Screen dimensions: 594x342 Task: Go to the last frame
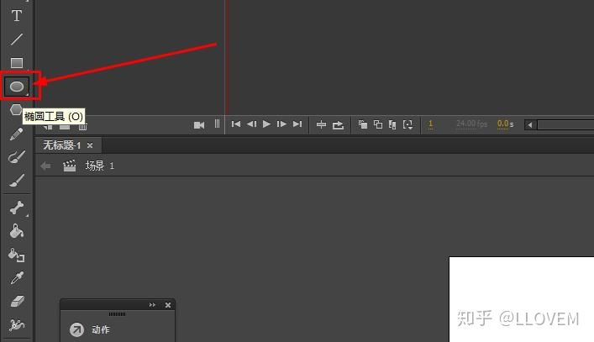click(297, 124)
